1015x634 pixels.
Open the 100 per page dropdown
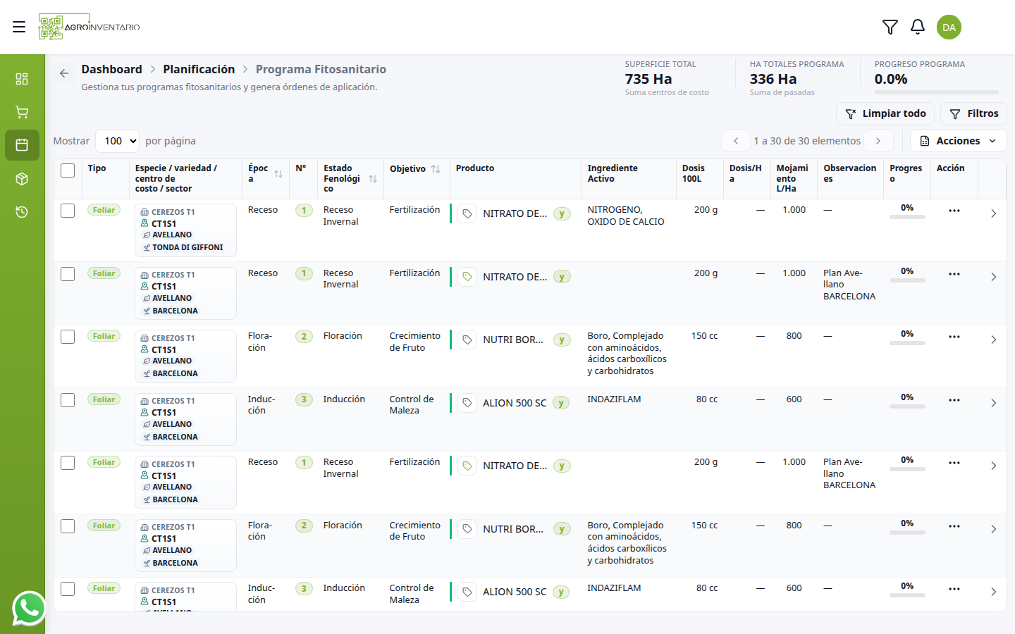pyautogui.click(x=117, y=141)
